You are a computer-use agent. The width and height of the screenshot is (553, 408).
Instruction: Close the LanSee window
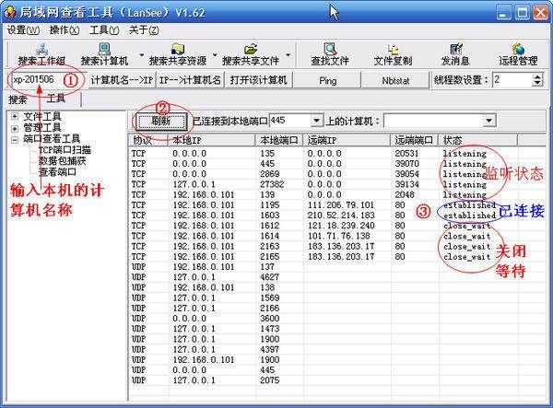tap(541, 13)
